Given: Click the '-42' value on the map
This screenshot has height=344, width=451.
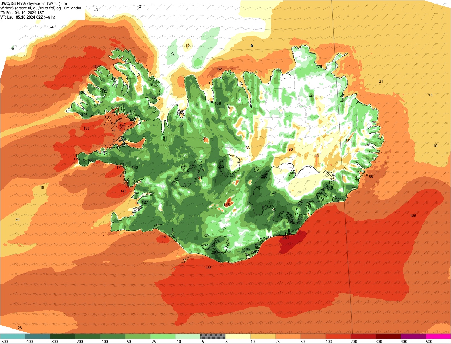Looking at the screenshot, I should (343, 101).
